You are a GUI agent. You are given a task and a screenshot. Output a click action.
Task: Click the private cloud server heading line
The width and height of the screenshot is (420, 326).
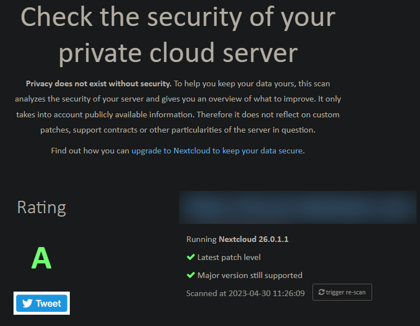click(x=178, y=52)
